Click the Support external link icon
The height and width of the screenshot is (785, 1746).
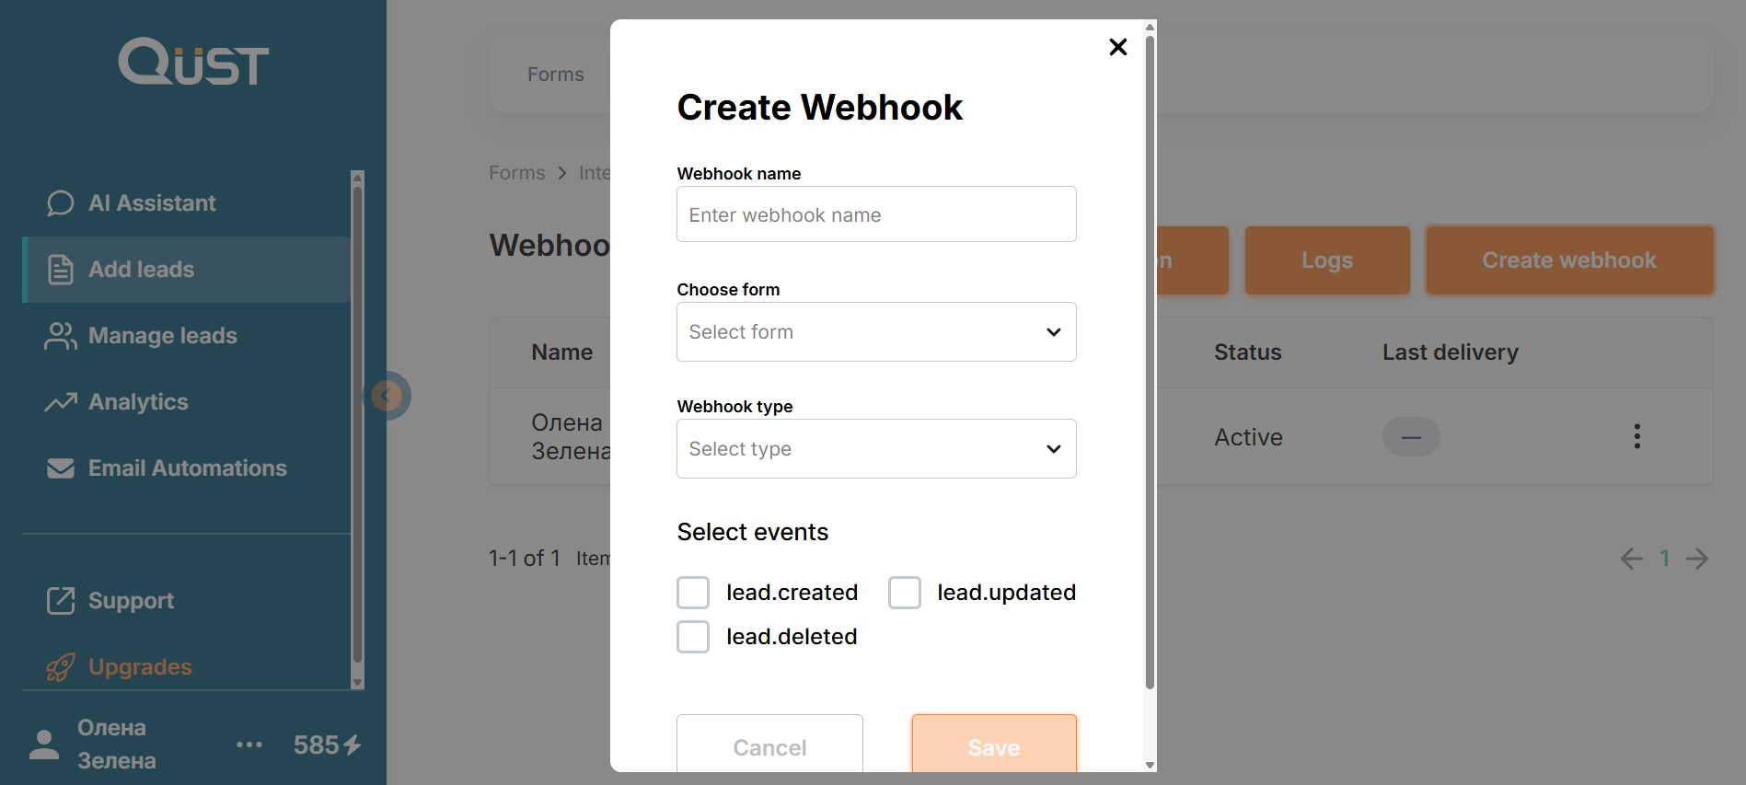(x=61, y=601)
